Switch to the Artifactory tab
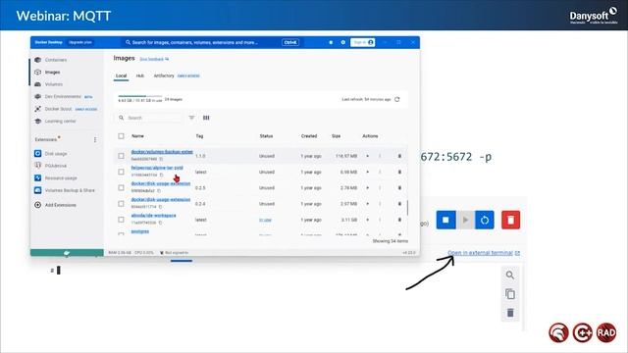This screenshot has height=353, width=628. click(x=164, y=76)
